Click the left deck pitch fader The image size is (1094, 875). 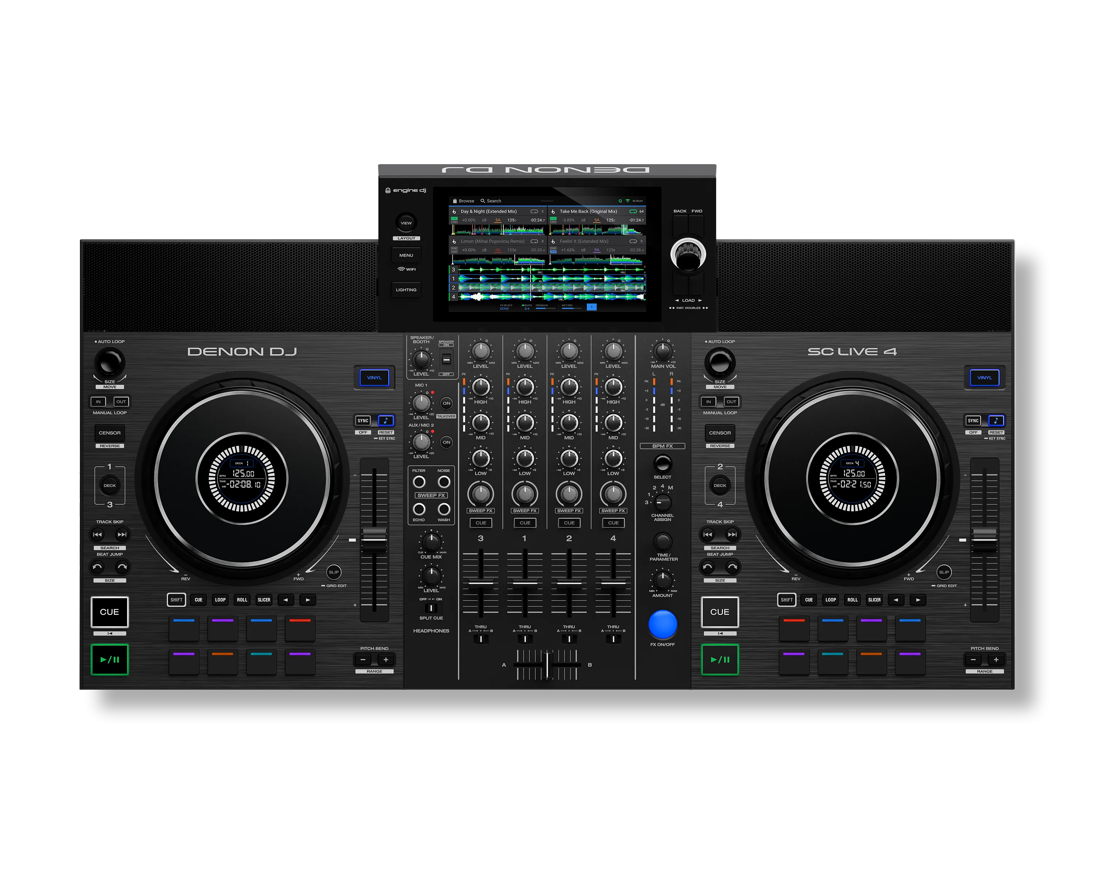click(x=375, y=540)
